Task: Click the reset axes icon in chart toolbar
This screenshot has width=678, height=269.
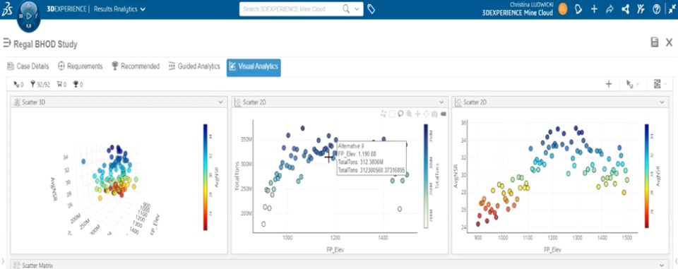Action: coord(426,114)
